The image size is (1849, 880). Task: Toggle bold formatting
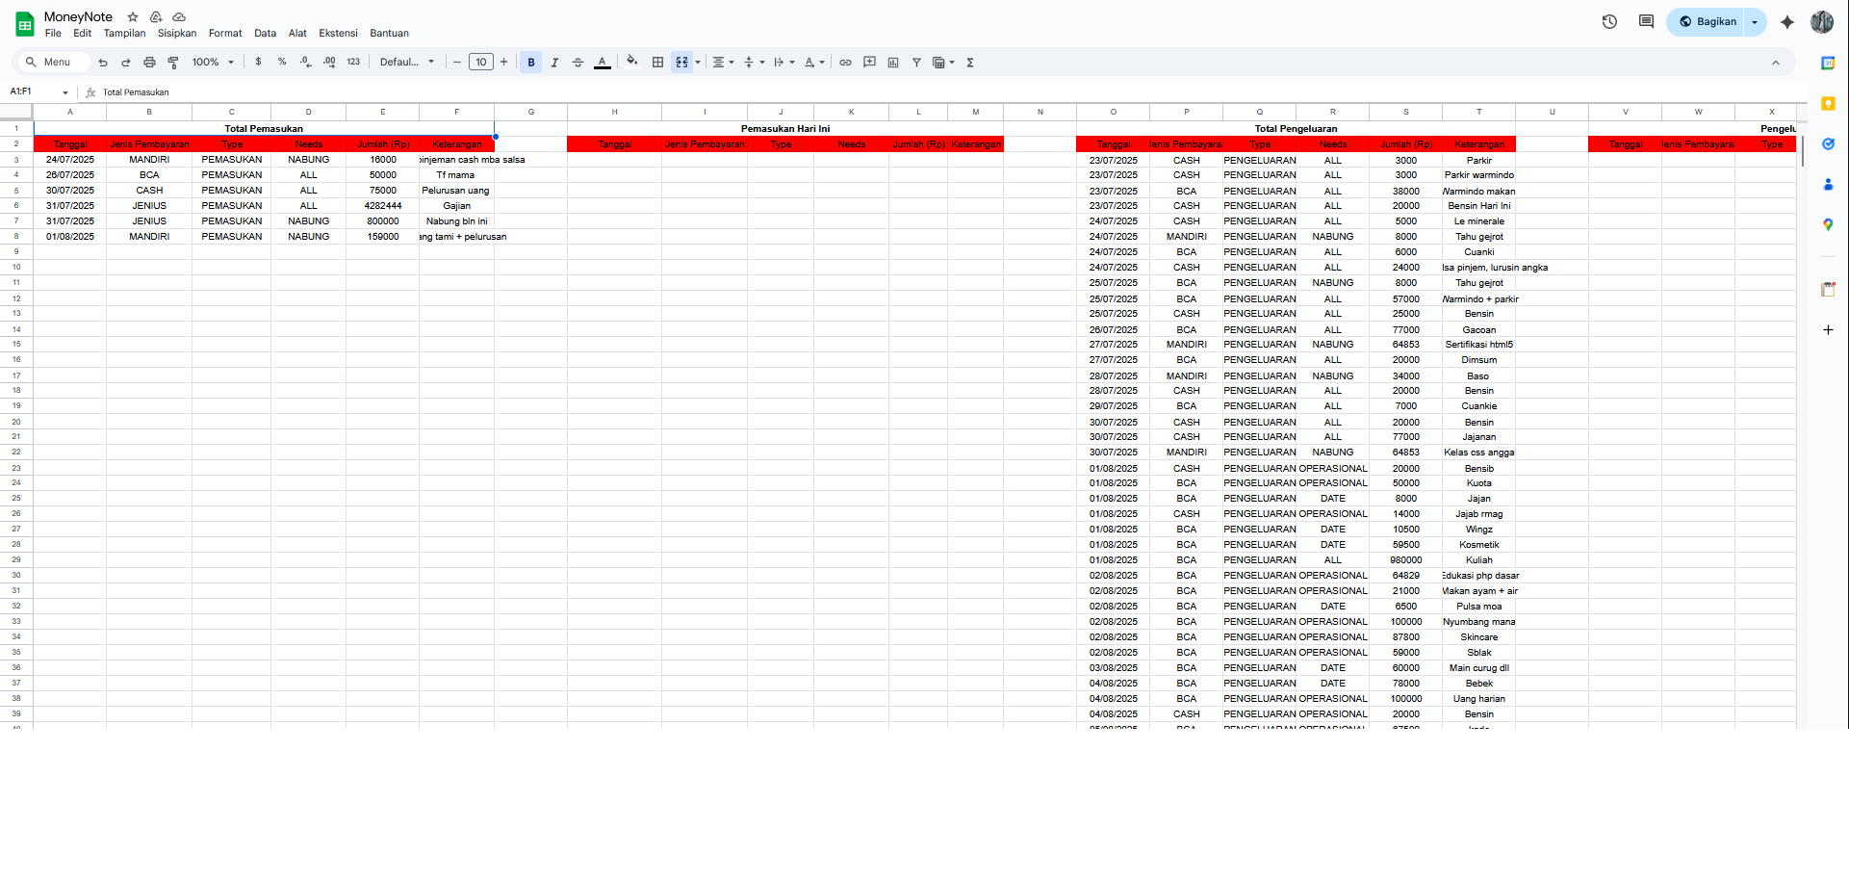tap(531, 63)
